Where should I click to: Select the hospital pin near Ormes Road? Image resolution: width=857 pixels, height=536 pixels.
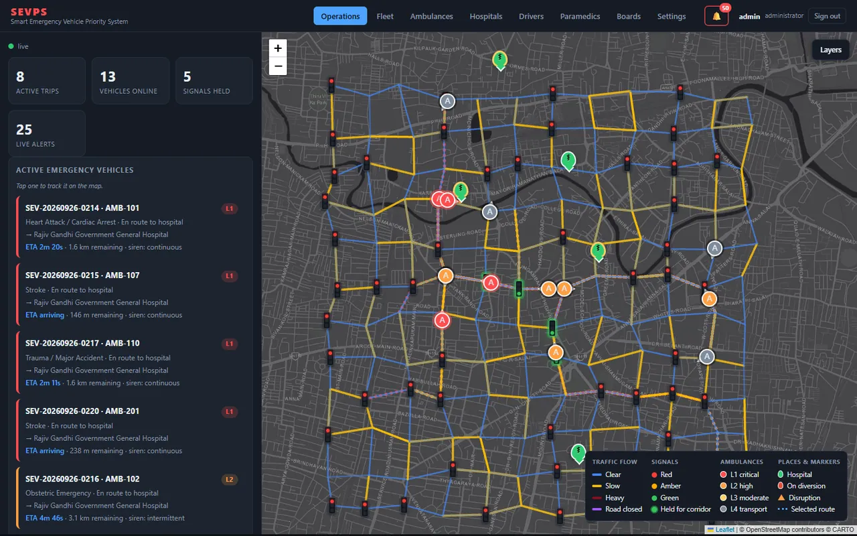click(x=499, y=60)
